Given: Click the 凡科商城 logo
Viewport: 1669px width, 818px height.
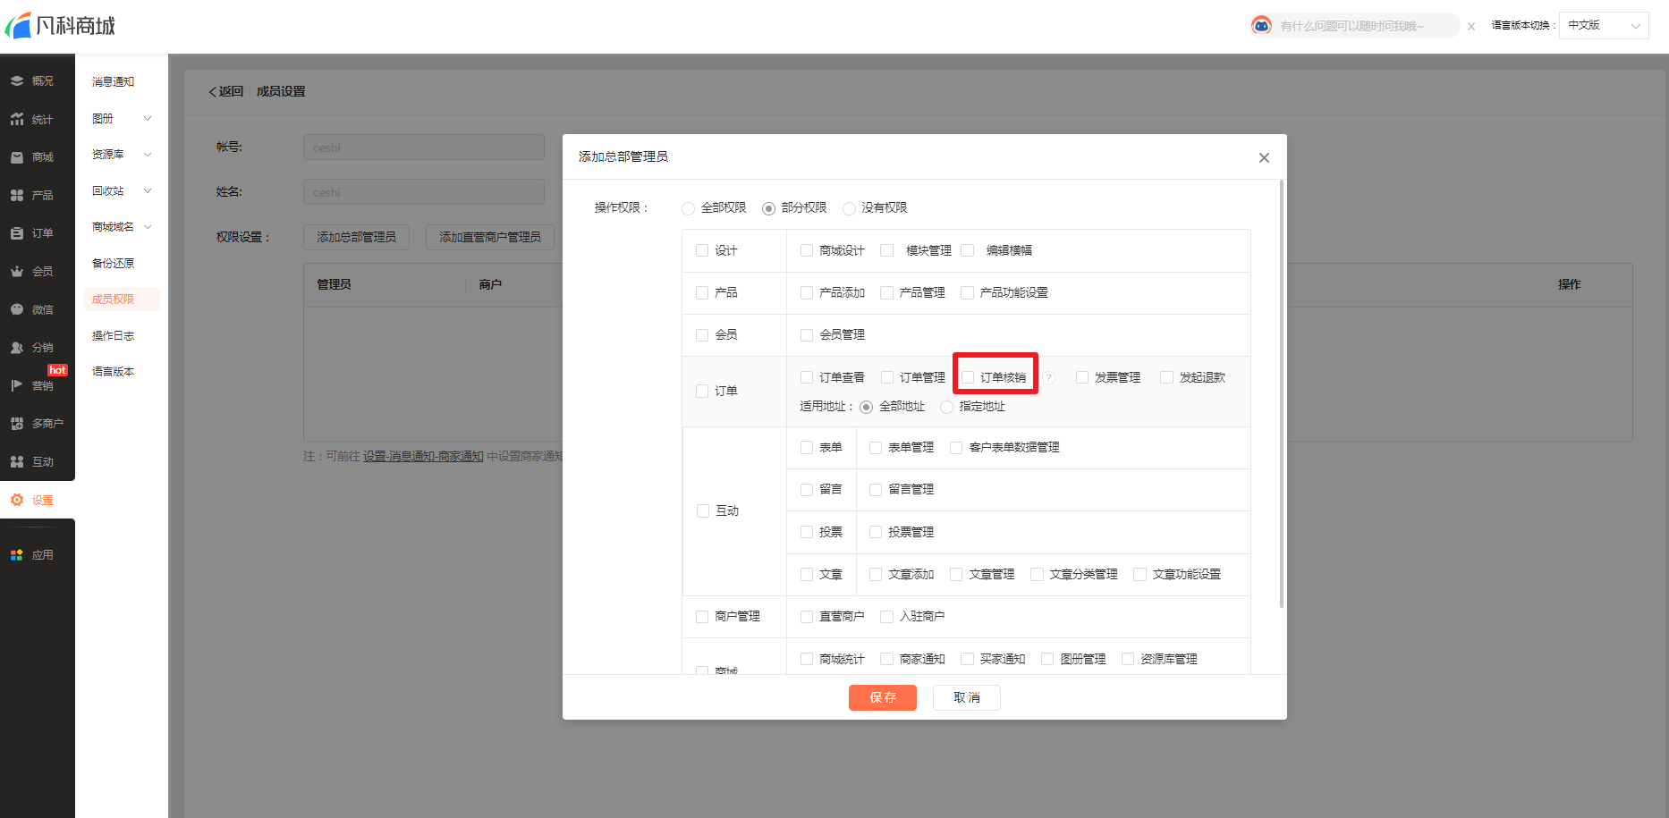Looking at the screenshot, I should pyautogui.click(x=61, y=26).
